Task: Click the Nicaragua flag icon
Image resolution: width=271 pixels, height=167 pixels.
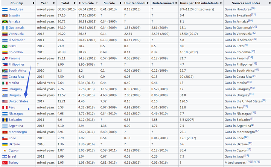Action: (x=5, y=114)
